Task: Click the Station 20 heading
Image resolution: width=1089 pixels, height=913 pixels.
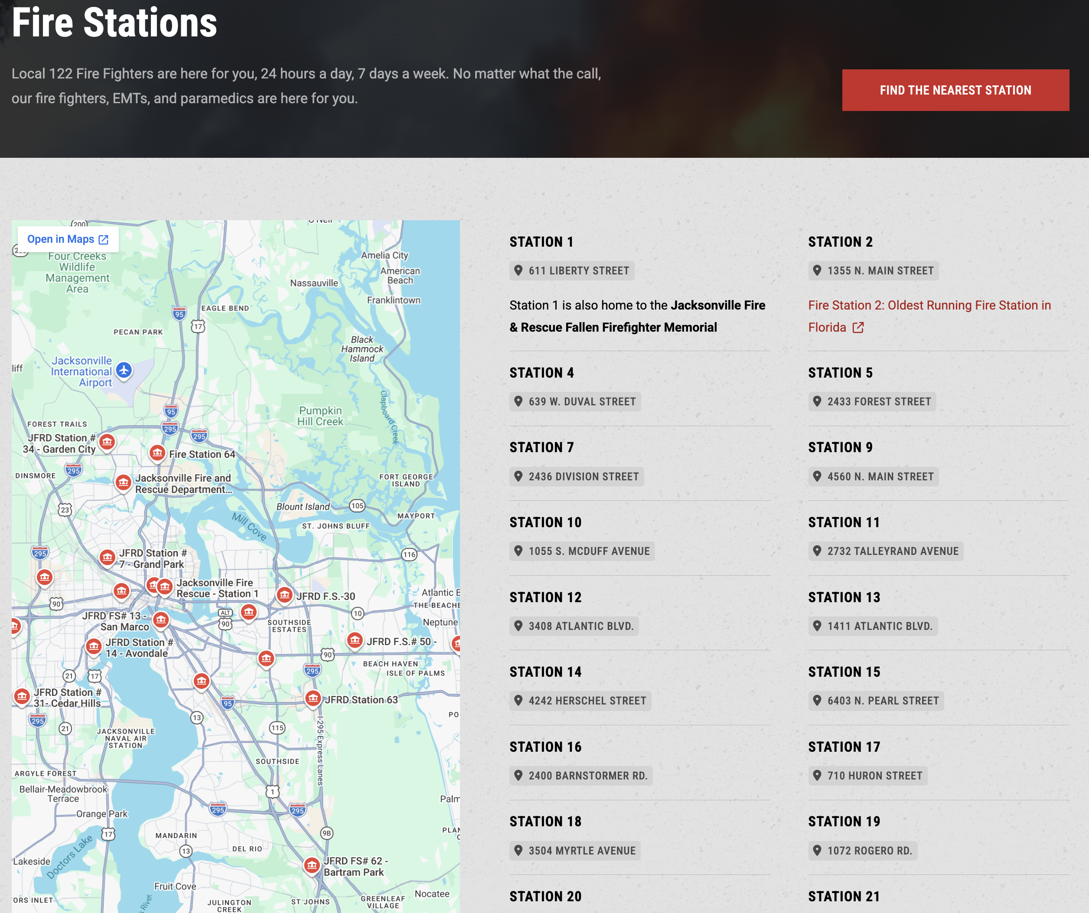Action: [x=545, y=897]
